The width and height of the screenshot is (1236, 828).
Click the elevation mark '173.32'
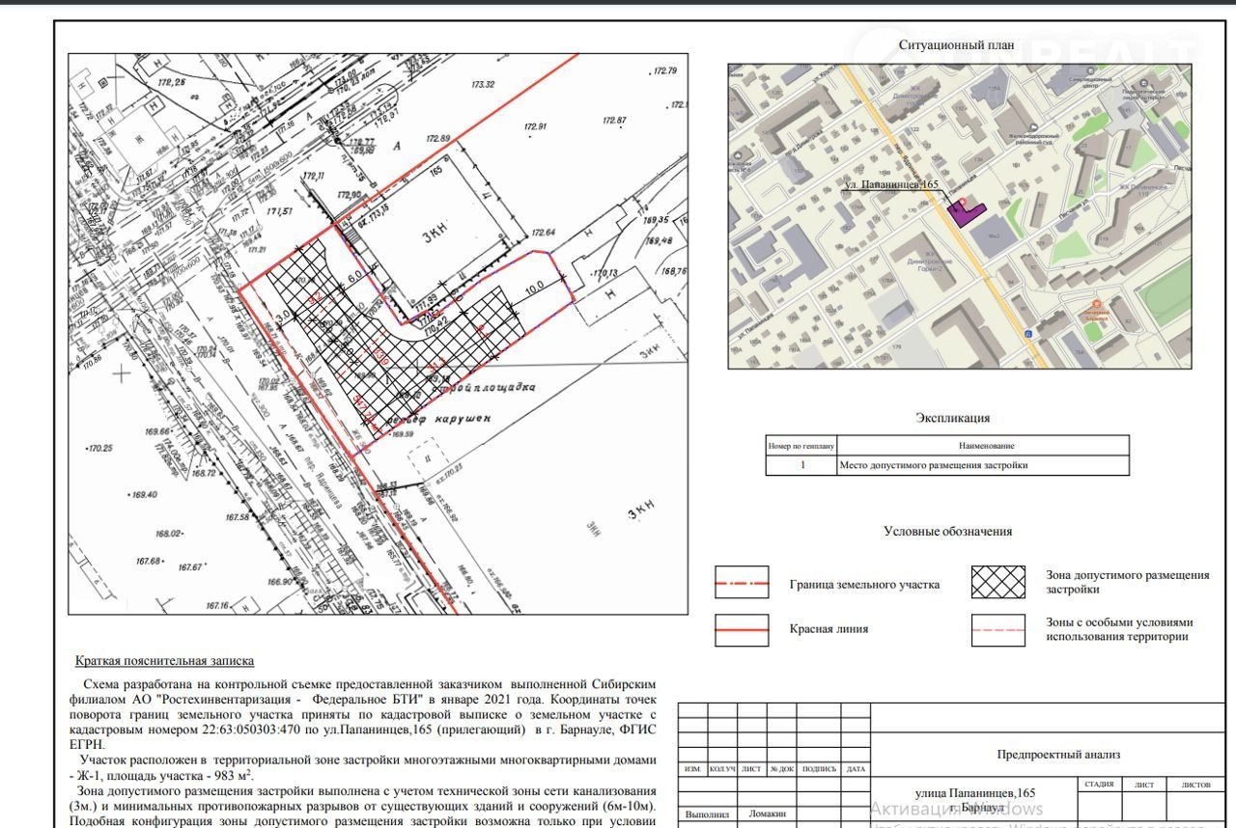tap(483, 85)
